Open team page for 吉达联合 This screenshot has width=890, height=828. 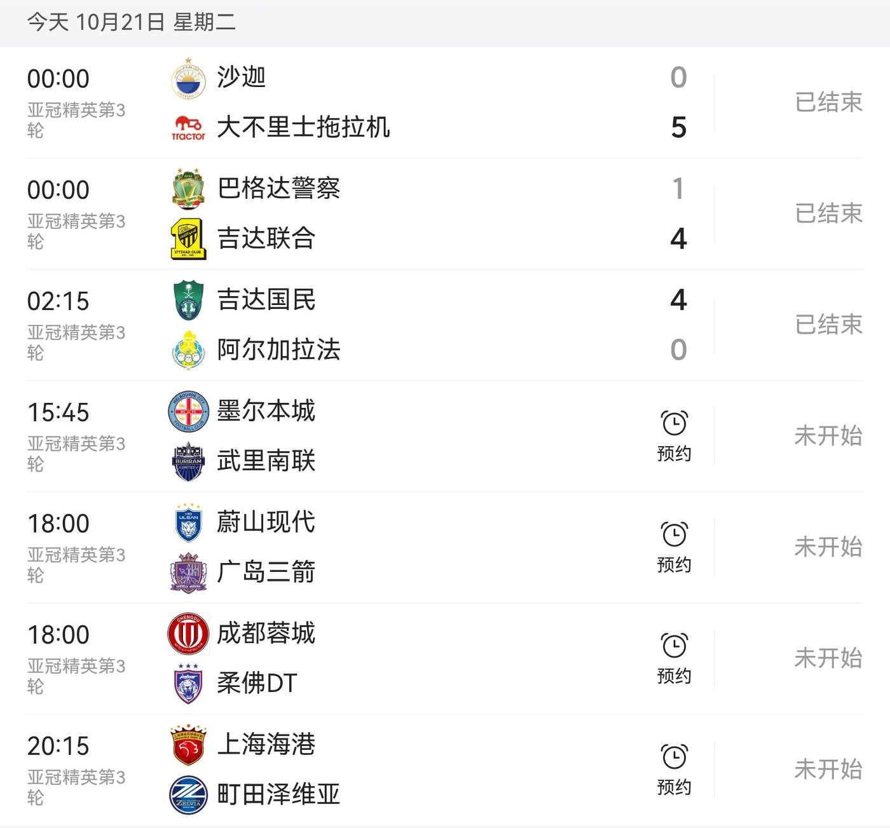tap(266, 238)
